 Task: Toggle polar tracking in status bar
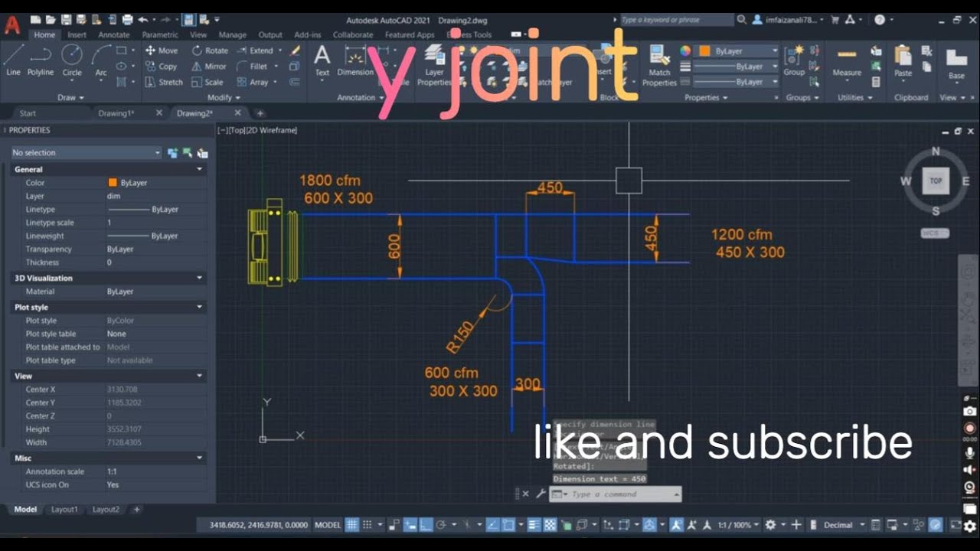pos(441,525)
